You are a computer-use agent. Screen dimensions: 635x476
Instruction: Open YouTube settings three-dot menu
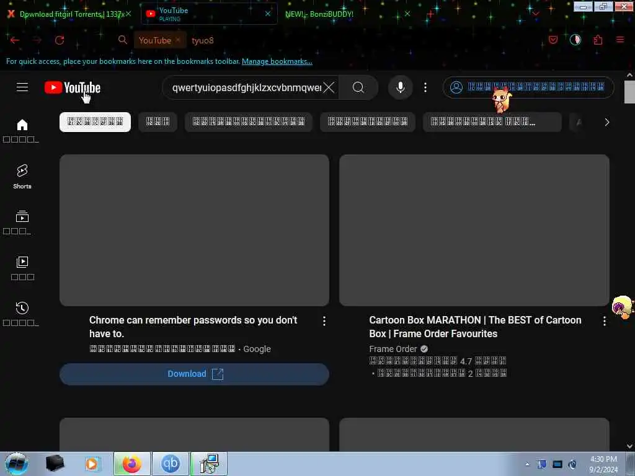pos(425,87)
